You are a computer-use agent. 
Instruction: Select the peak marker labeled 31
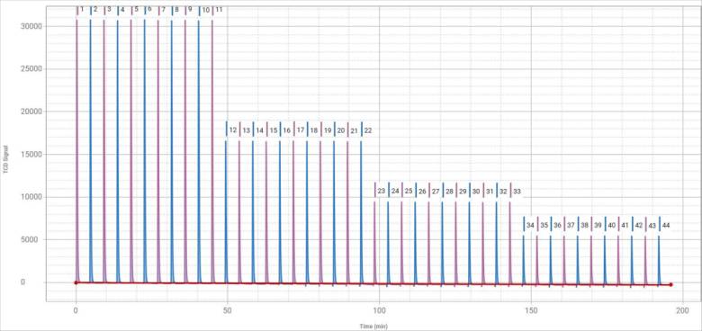click(x=489, y=191)
